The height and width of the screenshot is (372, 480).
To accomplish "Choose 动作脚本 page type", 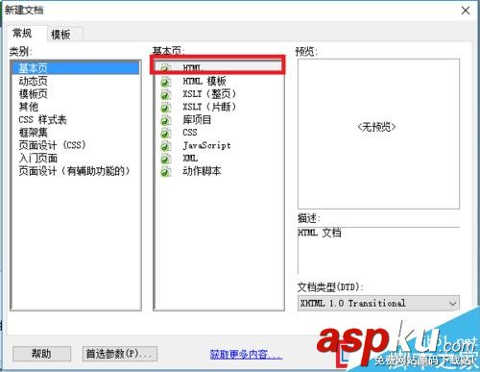I will click(x=202, y=171).
